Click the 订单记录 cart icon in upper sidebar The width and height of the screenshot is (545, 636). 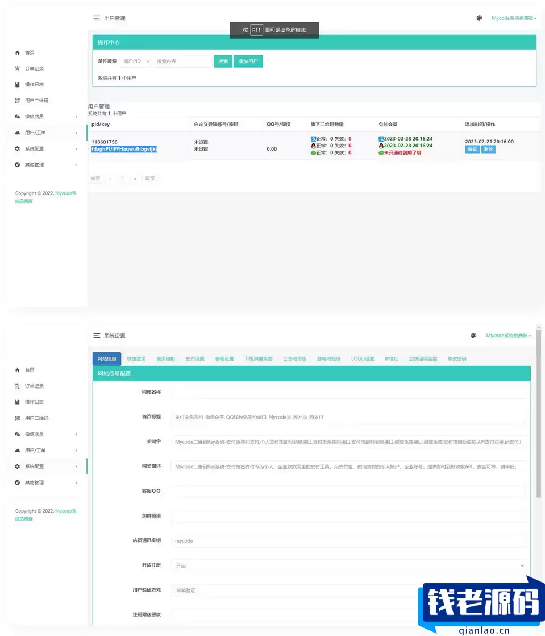tap(18, 68)
